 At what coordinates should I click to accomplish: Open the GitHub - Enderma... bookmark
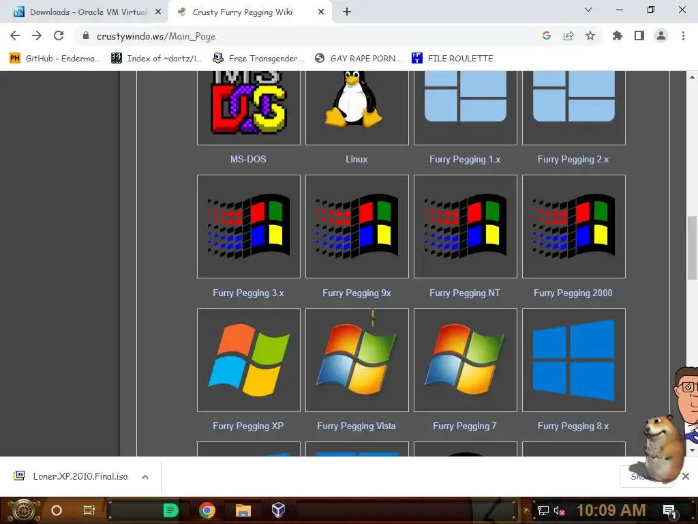point(55,59)
